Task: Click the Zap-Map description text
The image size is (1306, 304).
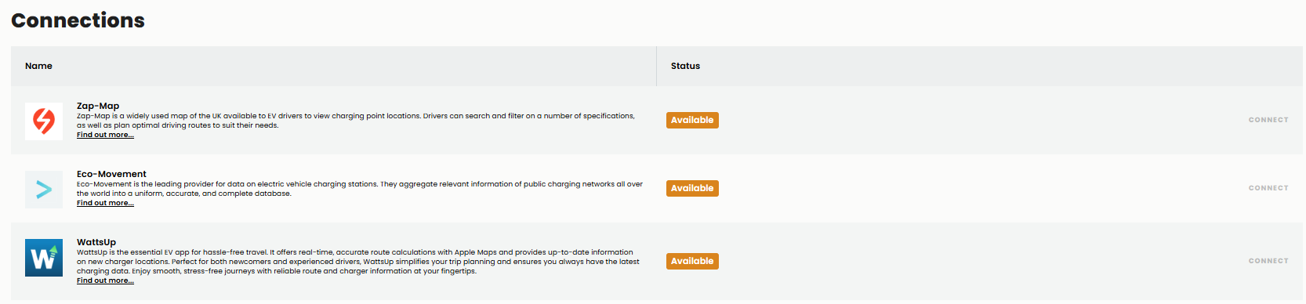Action: pyautogui.click(x=356, y=121)
